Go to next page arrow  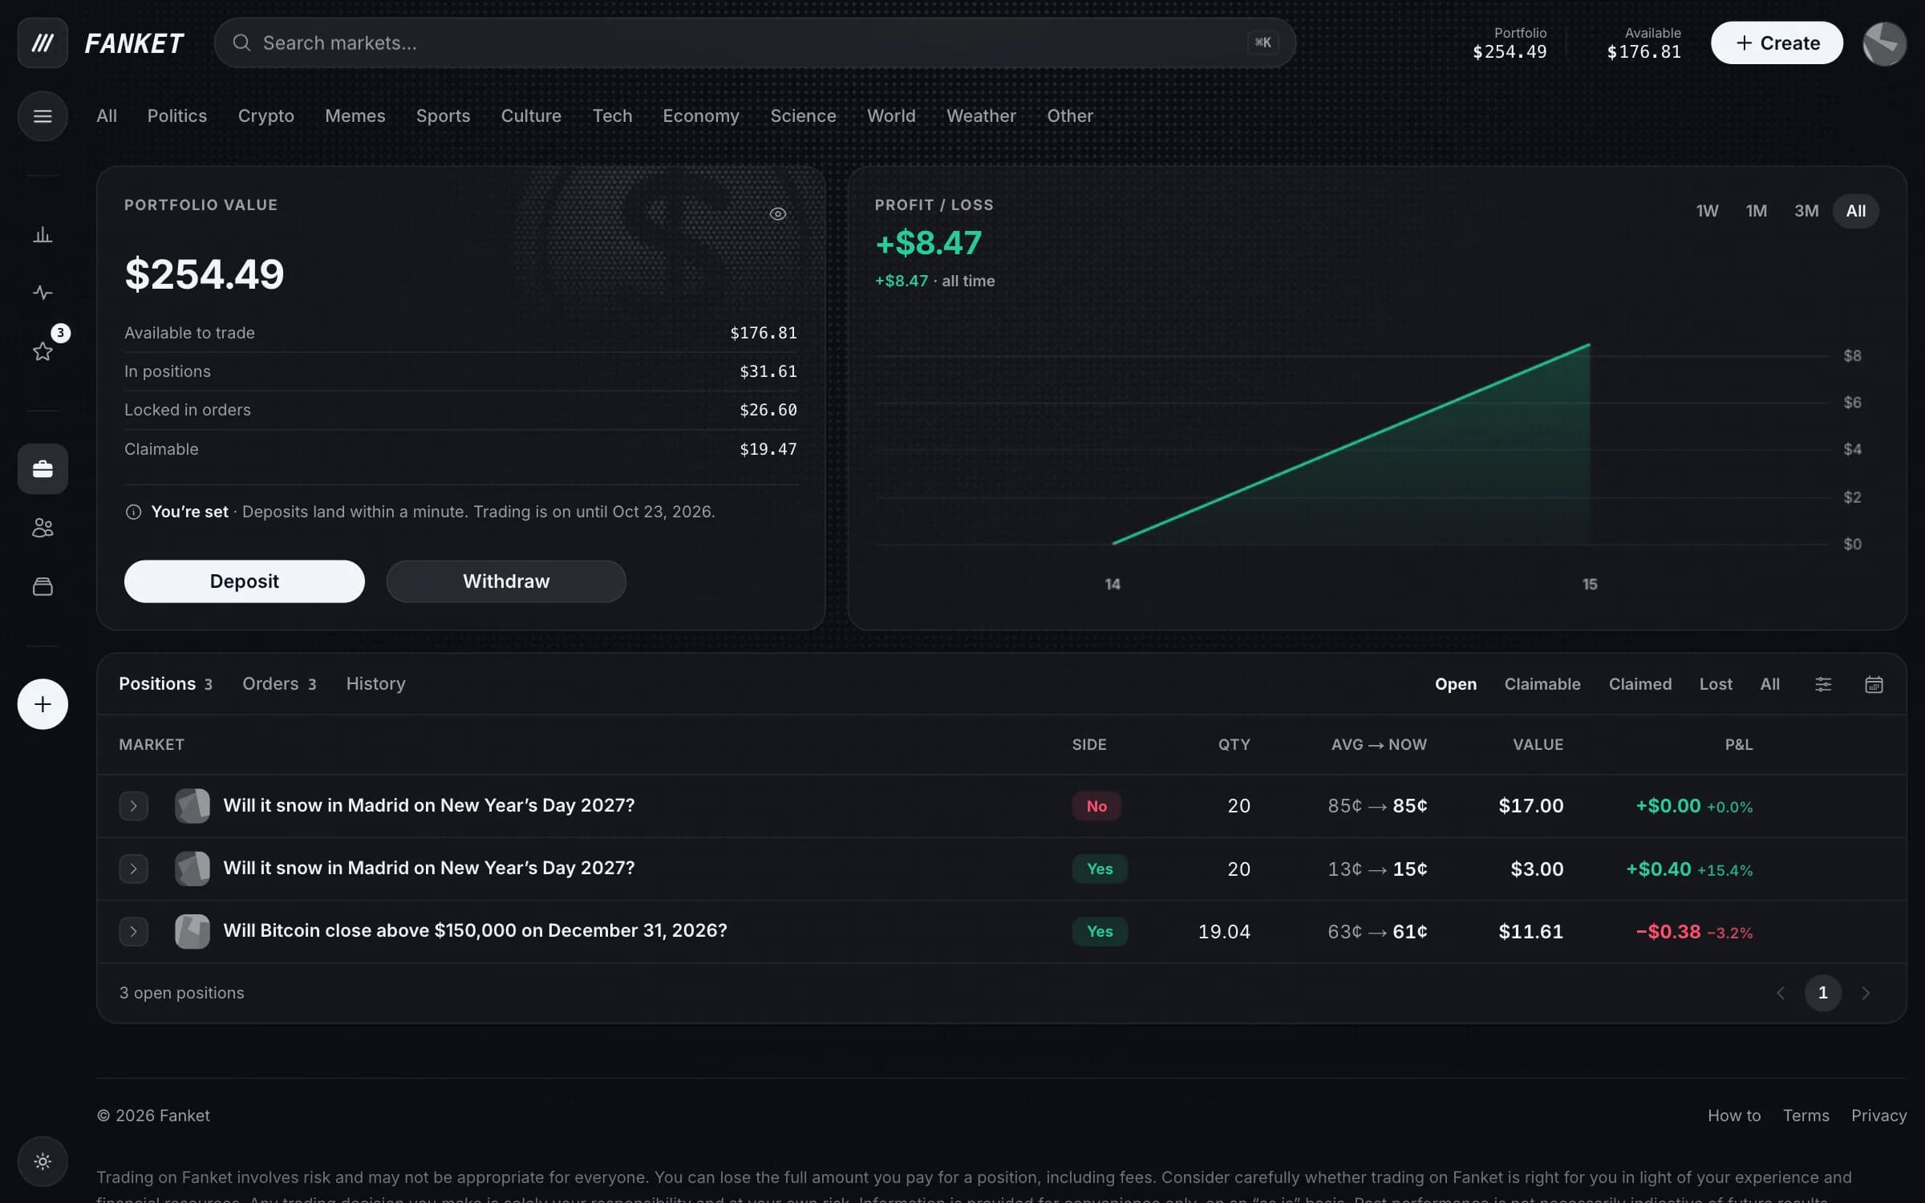pos(1866,993)
